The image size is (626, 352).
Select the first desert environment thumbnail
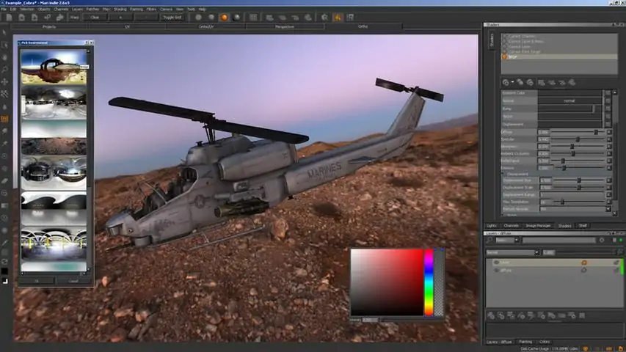[54, 67]
